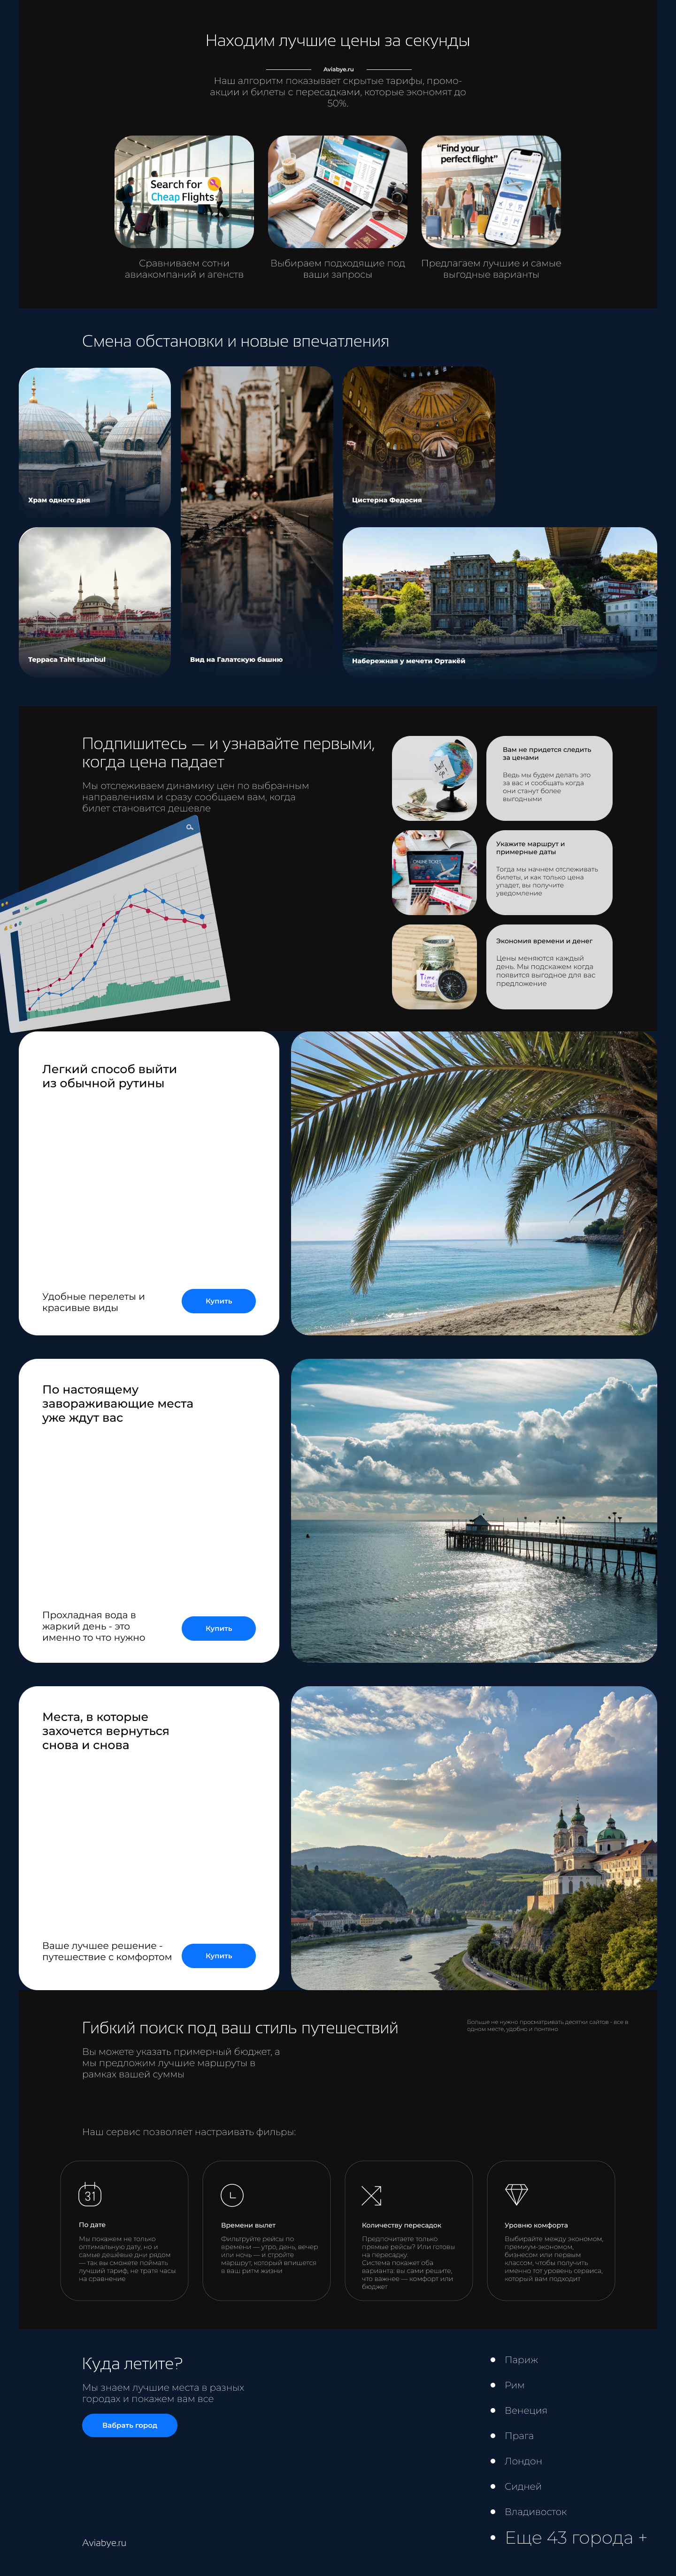Screen dimensions: 676x2576
Task: Click the Вабрать город button
Action: [x=129, y=2425]
